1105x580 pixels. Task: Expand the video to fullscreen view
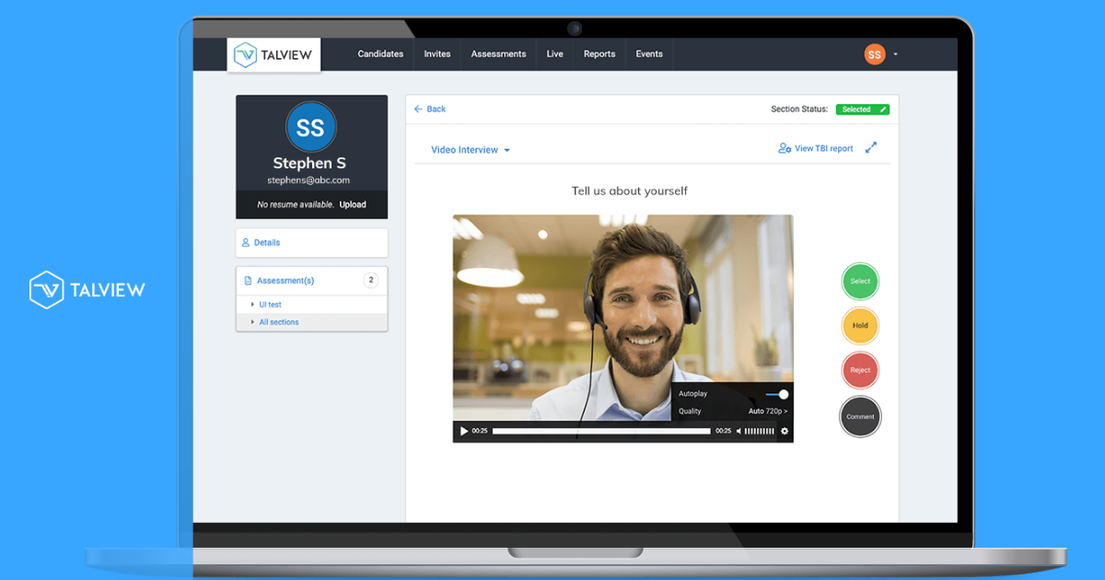[x=871, y=147]
